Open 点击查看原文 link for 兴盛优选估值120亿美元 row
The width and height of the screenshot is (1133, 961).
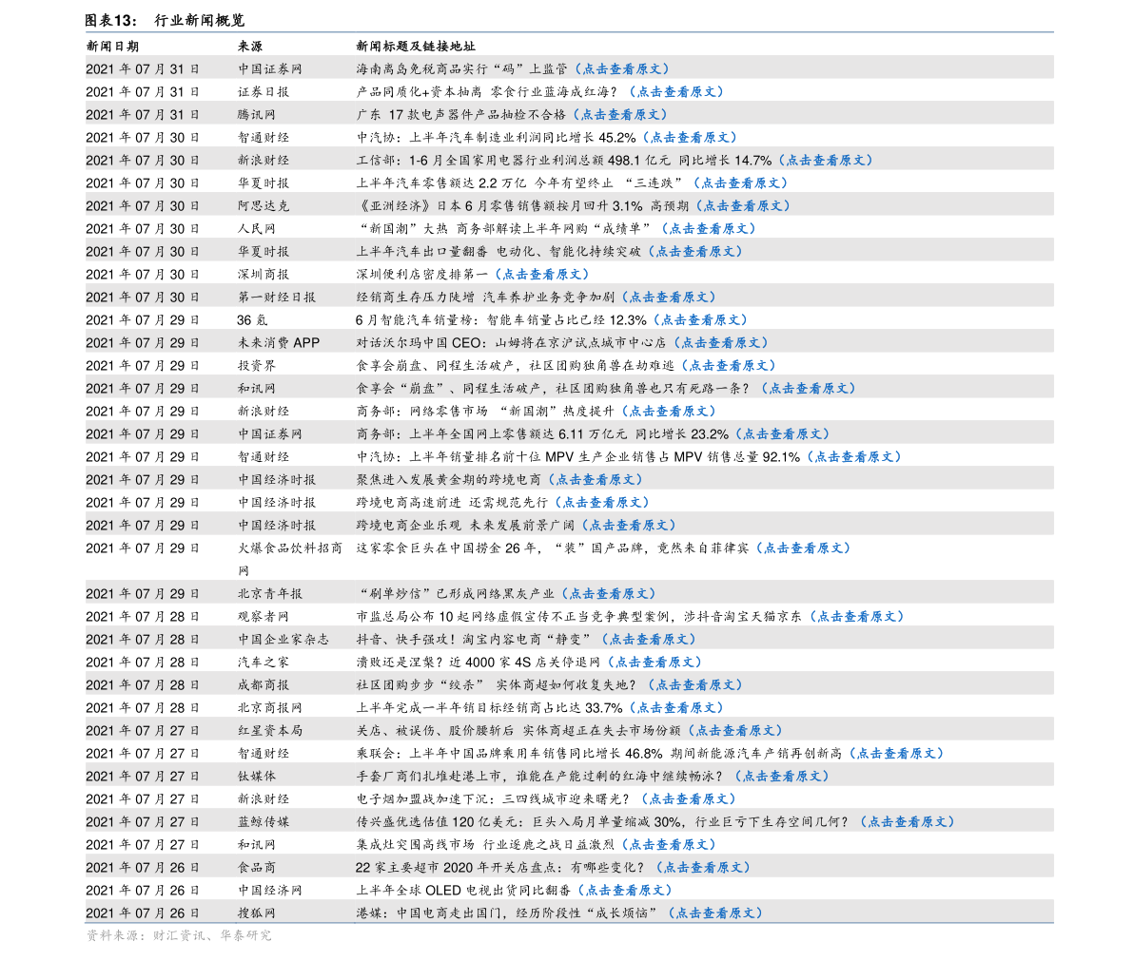point(908,821)
